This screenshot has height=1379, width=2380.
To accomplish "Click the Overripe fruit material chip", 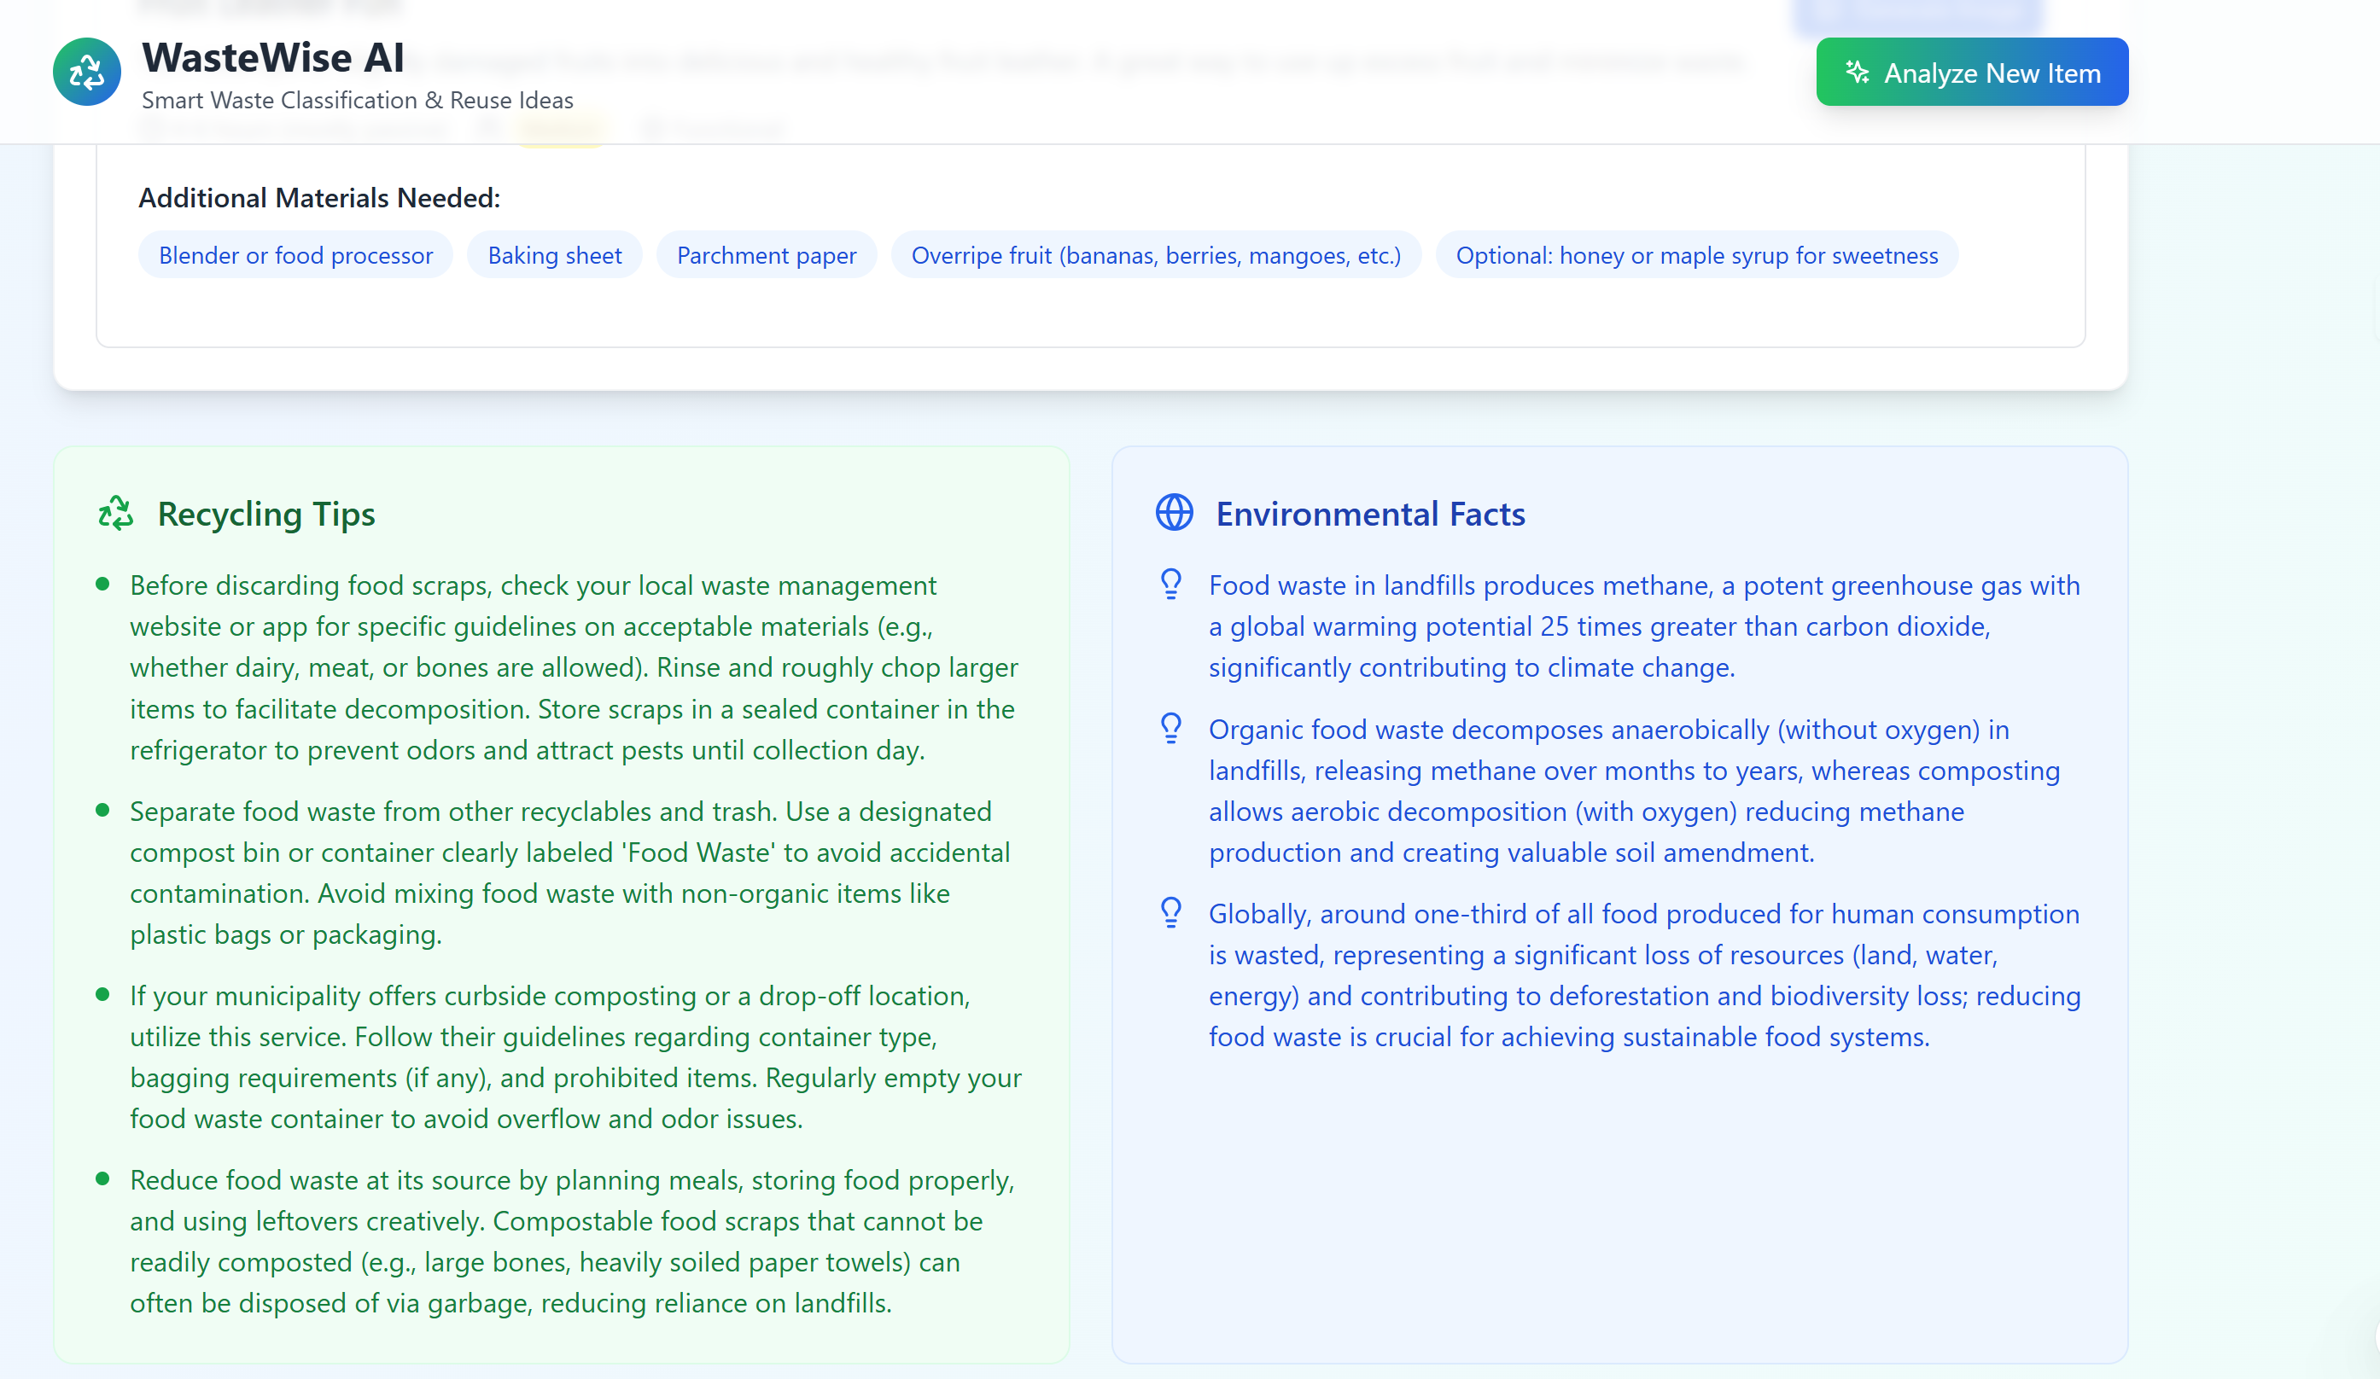I will click(1155, 256).
